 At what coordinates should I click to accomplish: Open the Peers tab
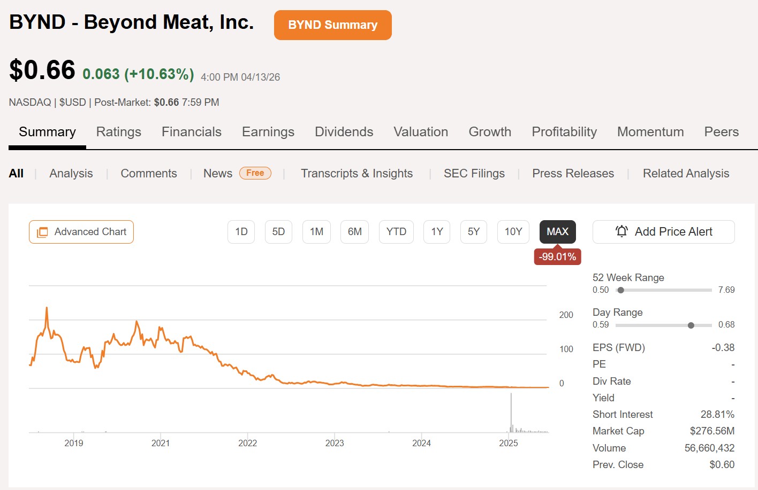coord(721,132)
